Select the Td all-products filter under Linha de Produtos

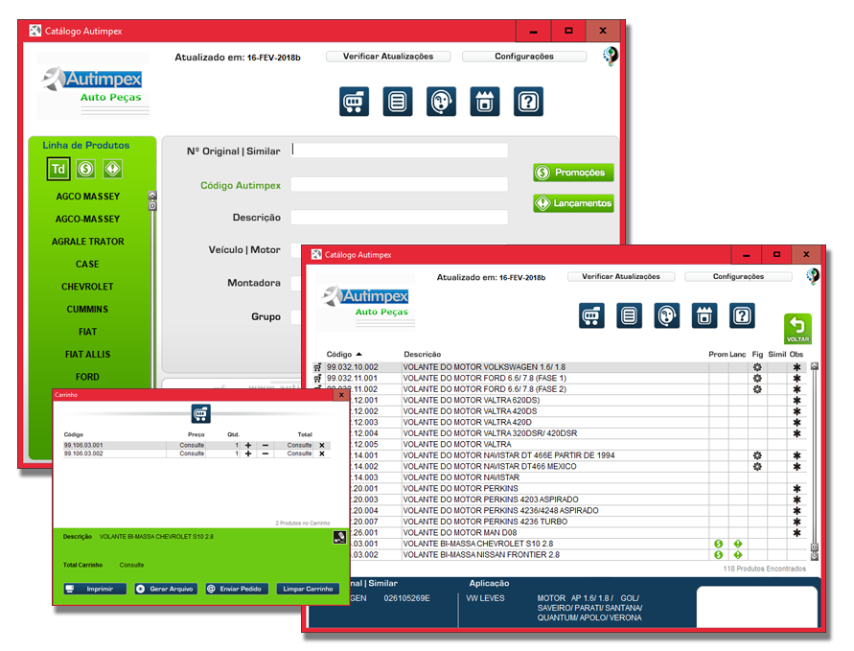[x=58, y=169]
